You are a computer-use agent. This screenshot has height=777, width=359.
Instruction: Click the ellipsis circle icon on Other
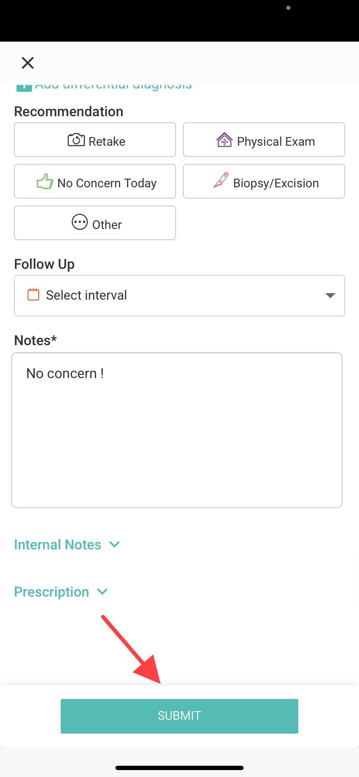80,222
